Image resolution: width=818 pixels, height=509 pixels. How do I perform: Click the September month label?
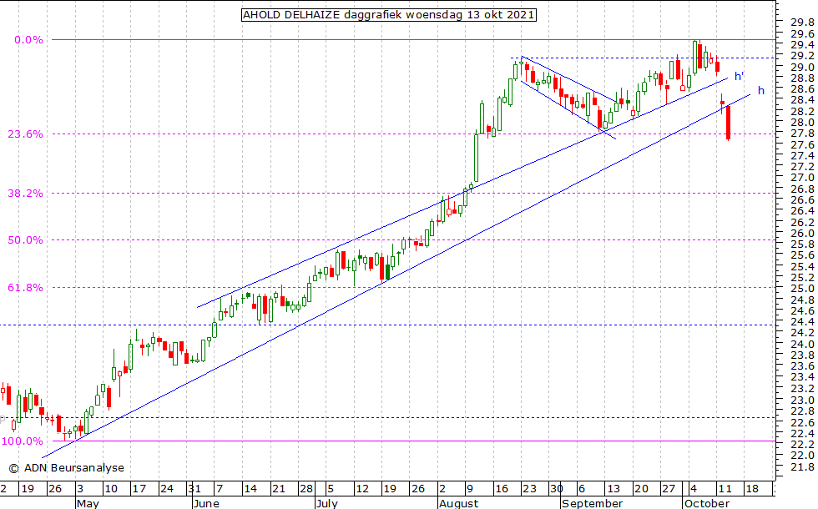(x=592, y=503)
